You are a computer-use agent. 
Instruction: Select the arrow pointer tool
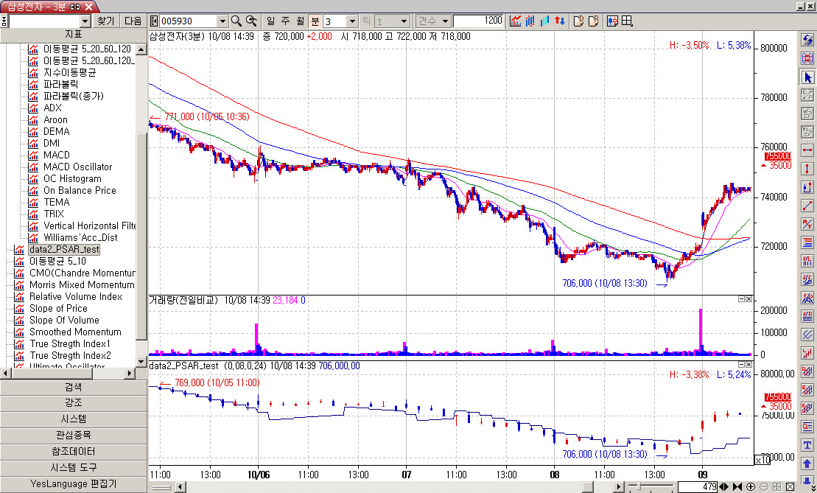point(808,77)
